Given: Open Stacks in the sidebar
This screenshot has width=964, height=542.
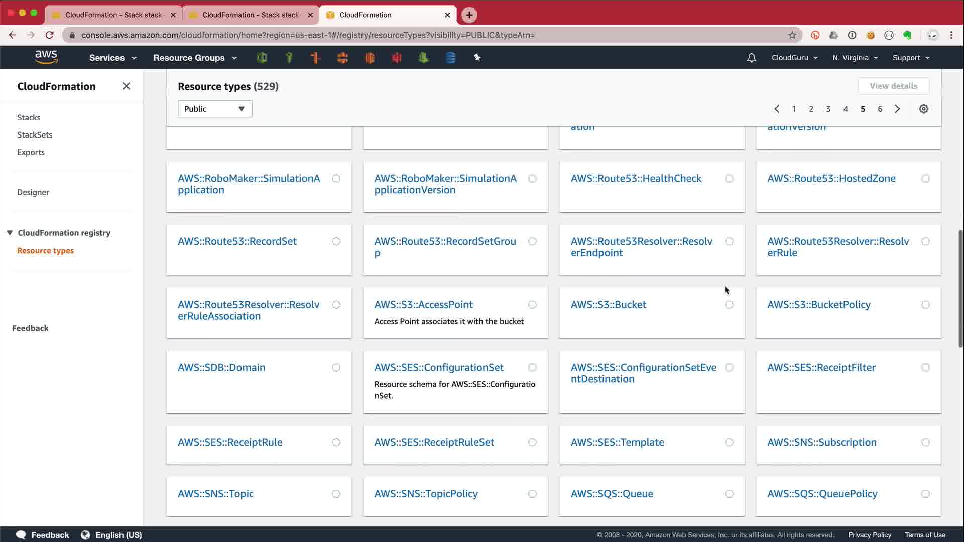Looking at the screenshot, I should point(29,117).
